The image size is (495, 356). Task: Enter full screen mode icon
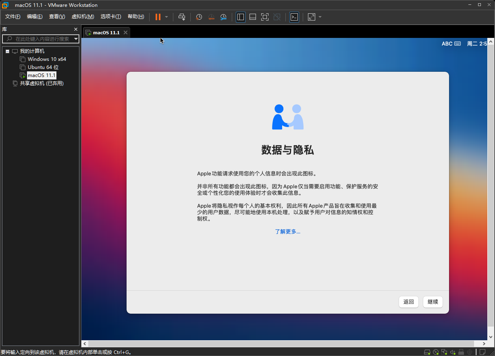pyautogui.click(x=265, y=17)
